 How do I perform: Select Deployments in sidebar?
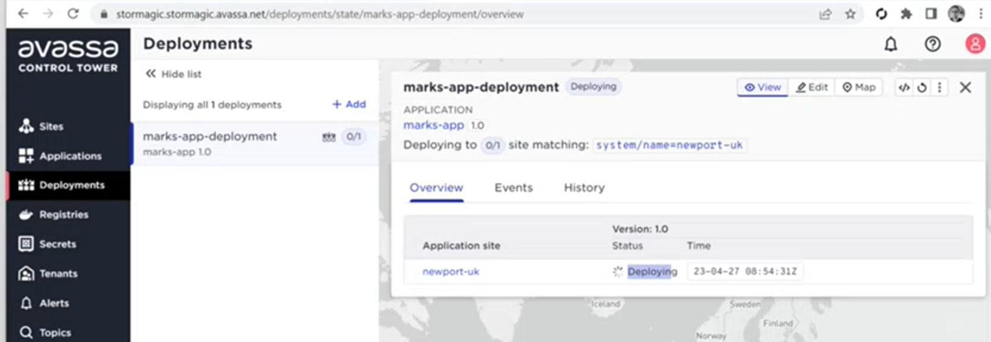pos(68,185)
